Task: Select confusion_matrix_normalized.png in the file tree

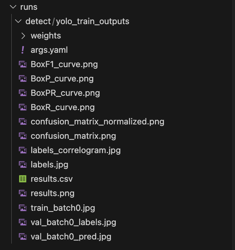Action: click(97, 122)
